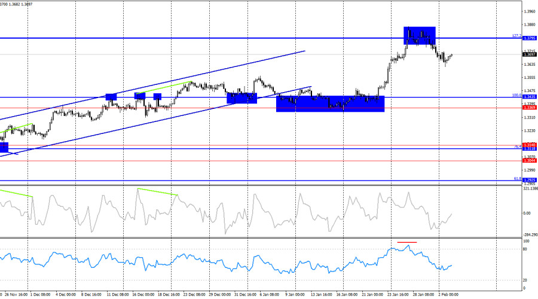Image resolution: width=538 pixels, height=299 pixels.
Task: Click the blue 1.3118 level label
Action: pyautogui.click(x=530, y=148)
